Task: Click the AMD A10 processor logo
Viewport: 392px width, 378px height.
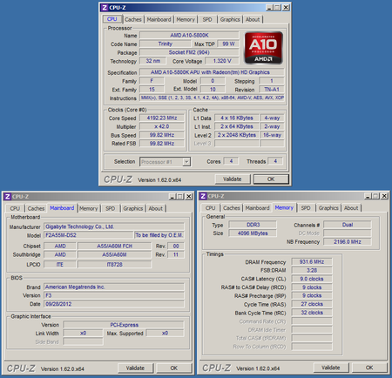Action: tap(263, 48)
